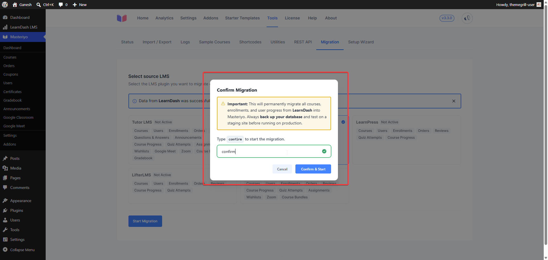Dismiss the LearnDash data notice

click(454, 101)
